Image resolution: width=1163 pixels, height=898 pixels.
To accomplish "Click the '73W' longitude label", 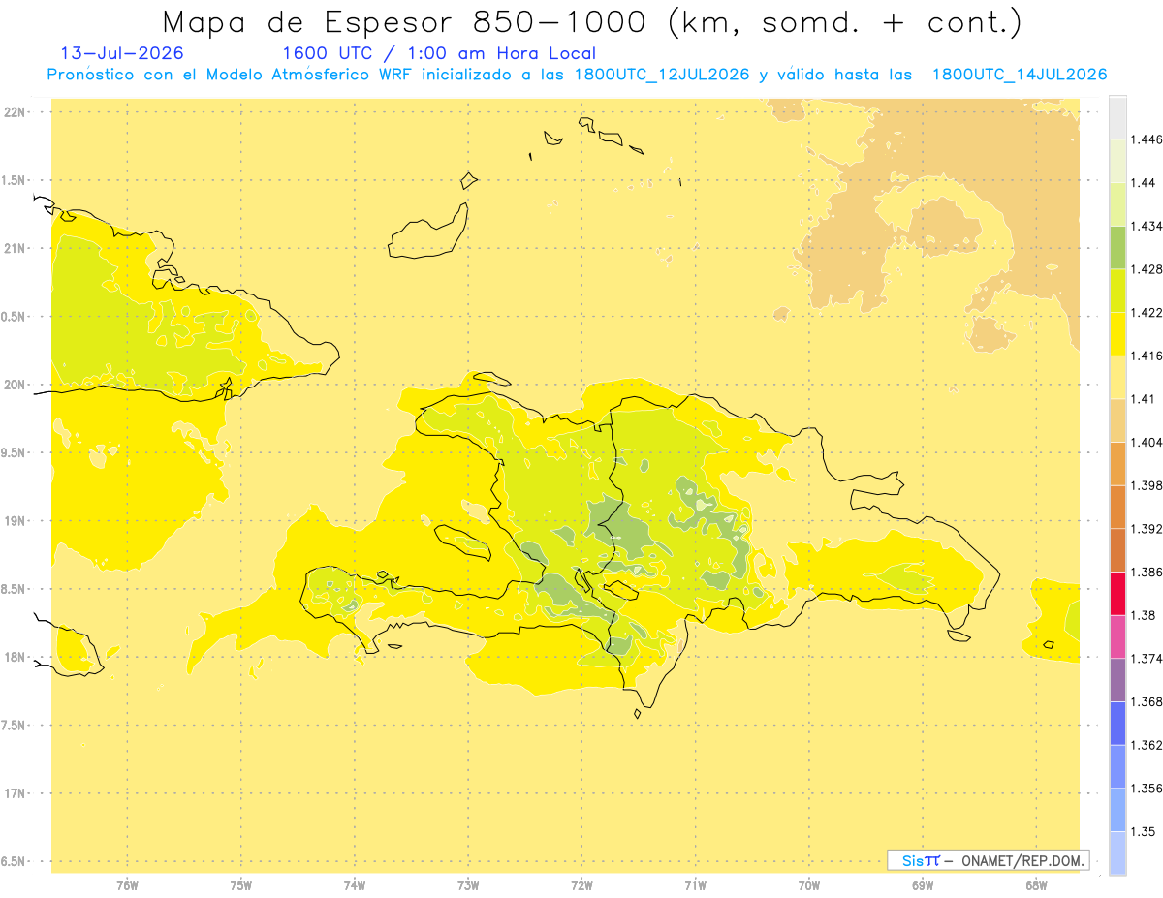I will (468, 885).
